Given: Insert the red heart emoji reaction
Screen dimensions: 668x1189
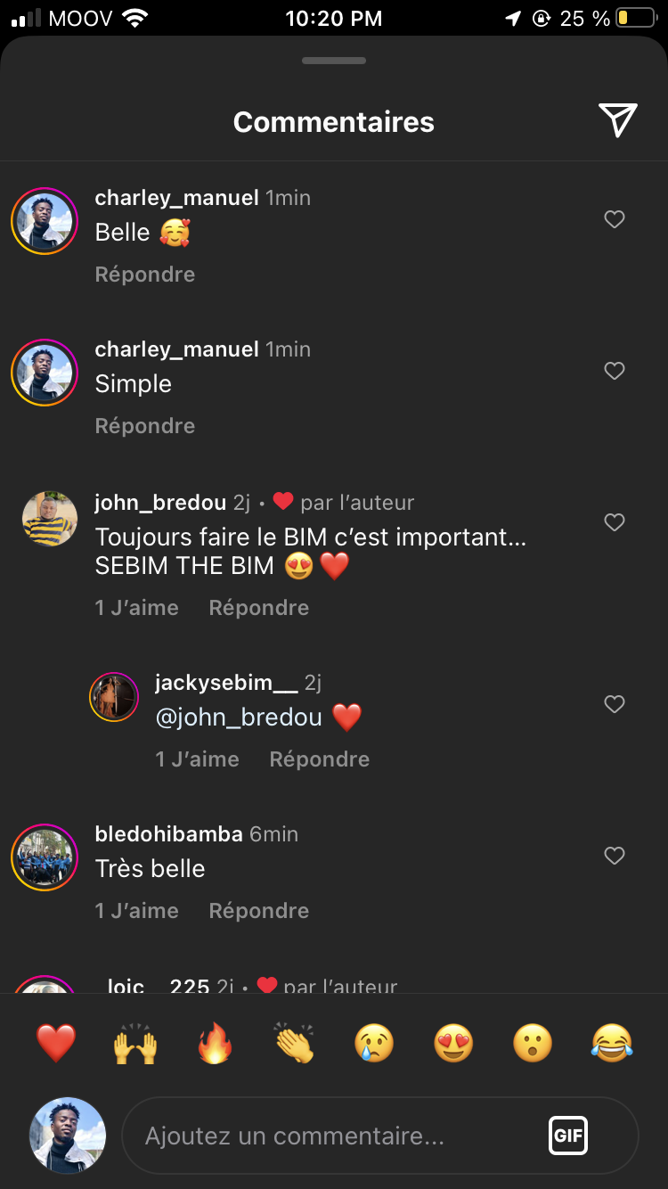Looking at the screenshot, I should click(55, 1043).
